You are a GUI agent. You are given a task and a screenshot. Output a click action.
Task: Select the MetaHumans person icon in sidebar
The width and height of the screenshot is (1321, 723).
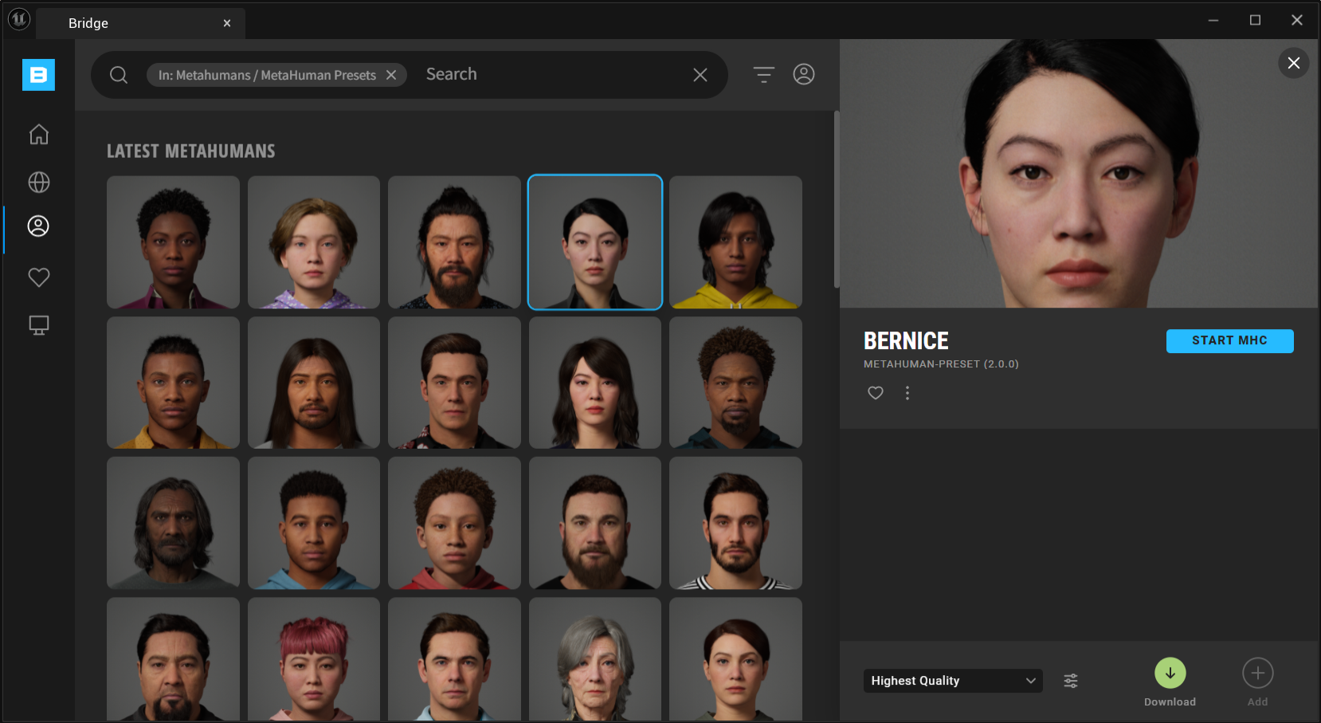[38, 226]
